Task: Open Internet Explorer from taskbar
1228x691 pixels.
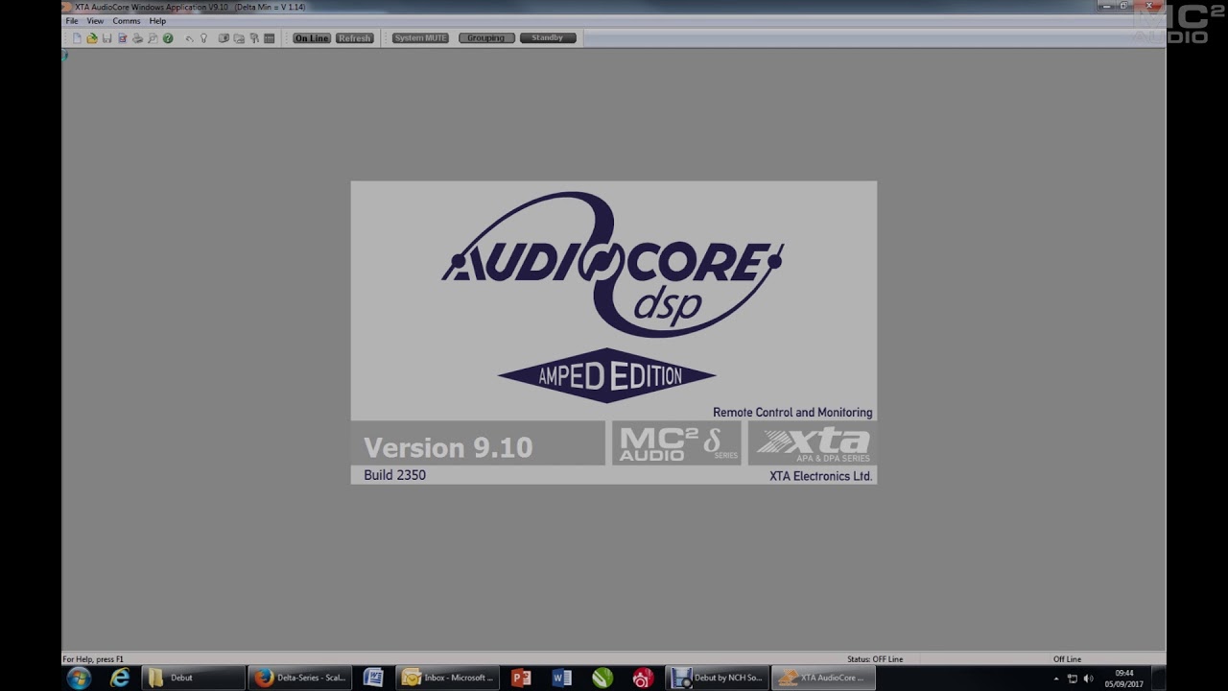Action: pyautogui.click(x=120, y=679)
